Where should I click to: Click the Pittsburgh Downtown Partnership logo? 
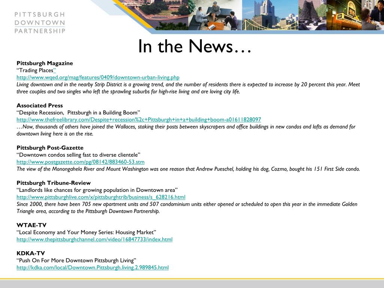pyautogui.click(x=40, y=22)
